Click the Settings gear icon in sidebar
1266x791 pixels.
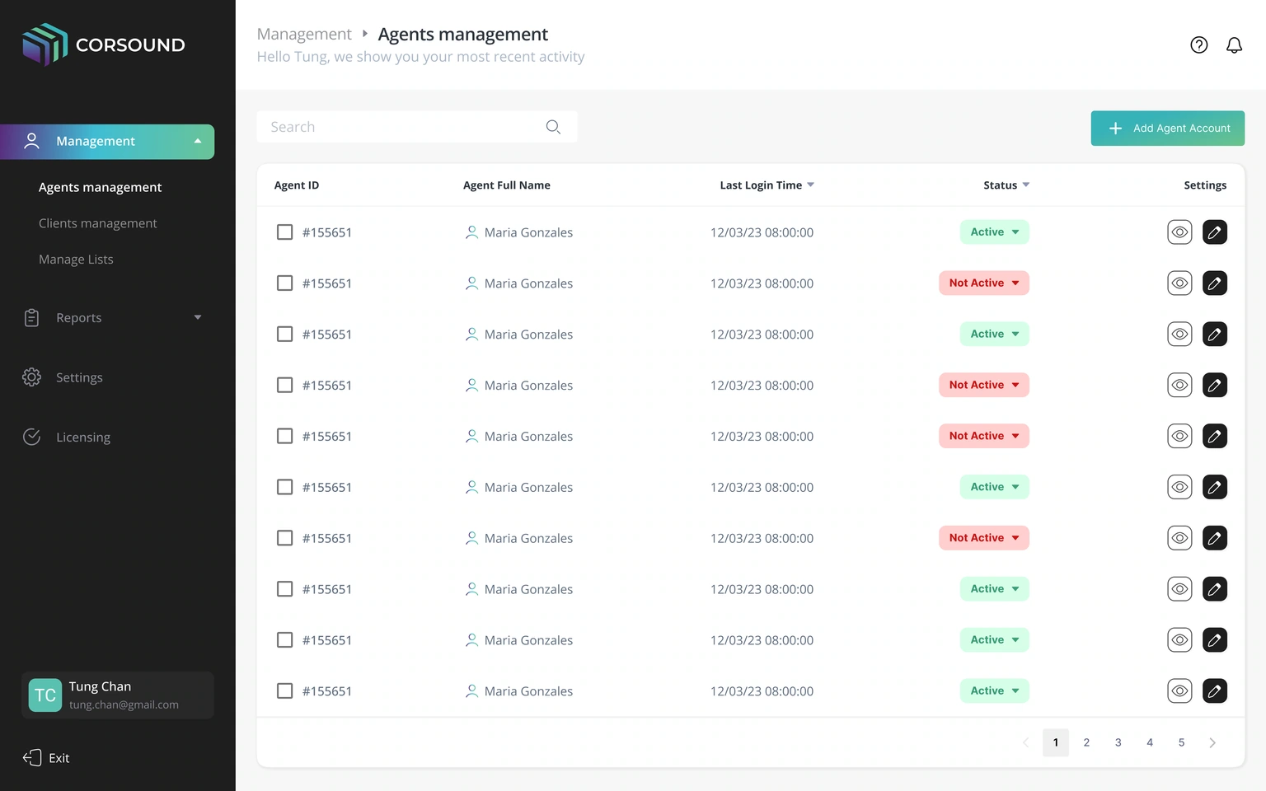coord(31,377)
